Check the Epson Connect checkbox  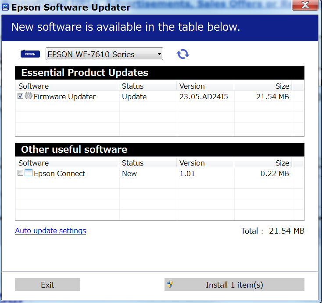pos(20,173)
